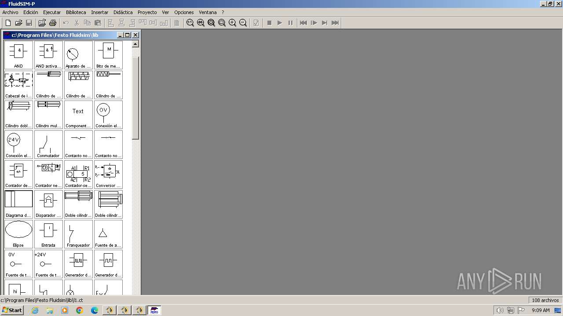Click the fit-to-window zoom icon
This screenshot has height=316, width=563.
tap(211, 23)
